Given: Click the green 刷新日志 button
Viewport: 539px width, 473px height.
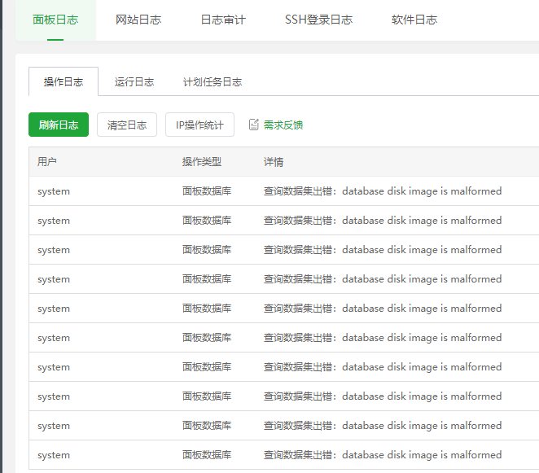Looking at the screenshot, I should 59,125.
